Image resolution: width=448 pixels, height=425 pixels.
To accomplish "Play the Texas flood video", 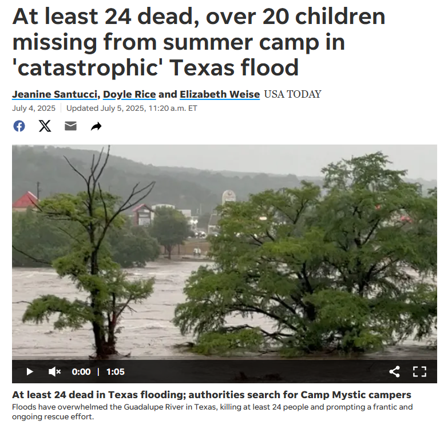I will point(30,372).
